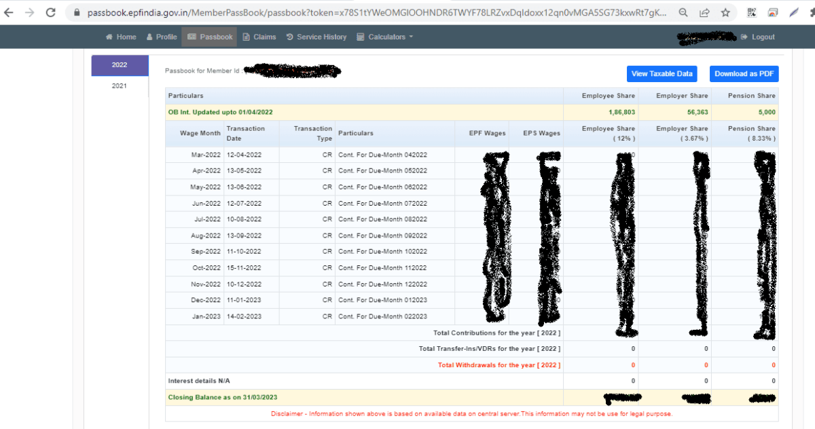Open the Claims menu item
This screenshot has width=815, height=429.
(259, 37)
